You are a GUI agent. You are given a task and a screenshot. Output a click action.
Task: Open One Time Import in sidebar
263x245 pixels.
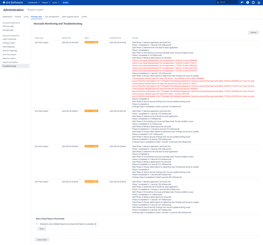(9, 54)
